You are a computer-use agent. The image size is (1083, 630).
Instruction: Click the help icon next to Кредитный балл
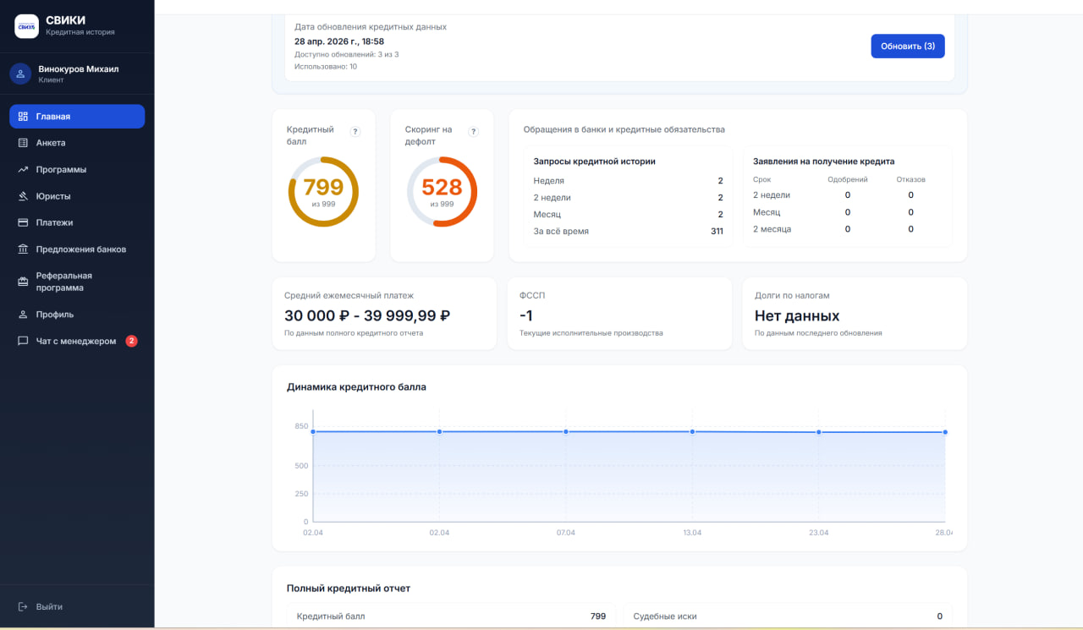(x=355, y=131)
